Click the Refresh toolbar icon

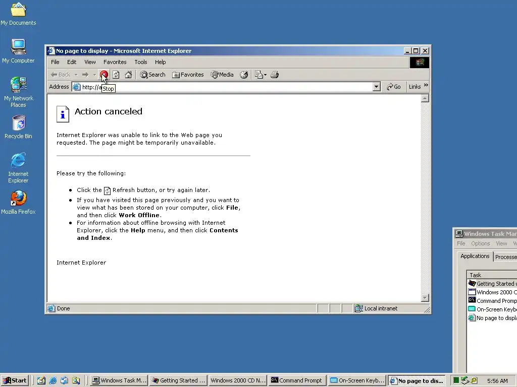tap(116, 75)
